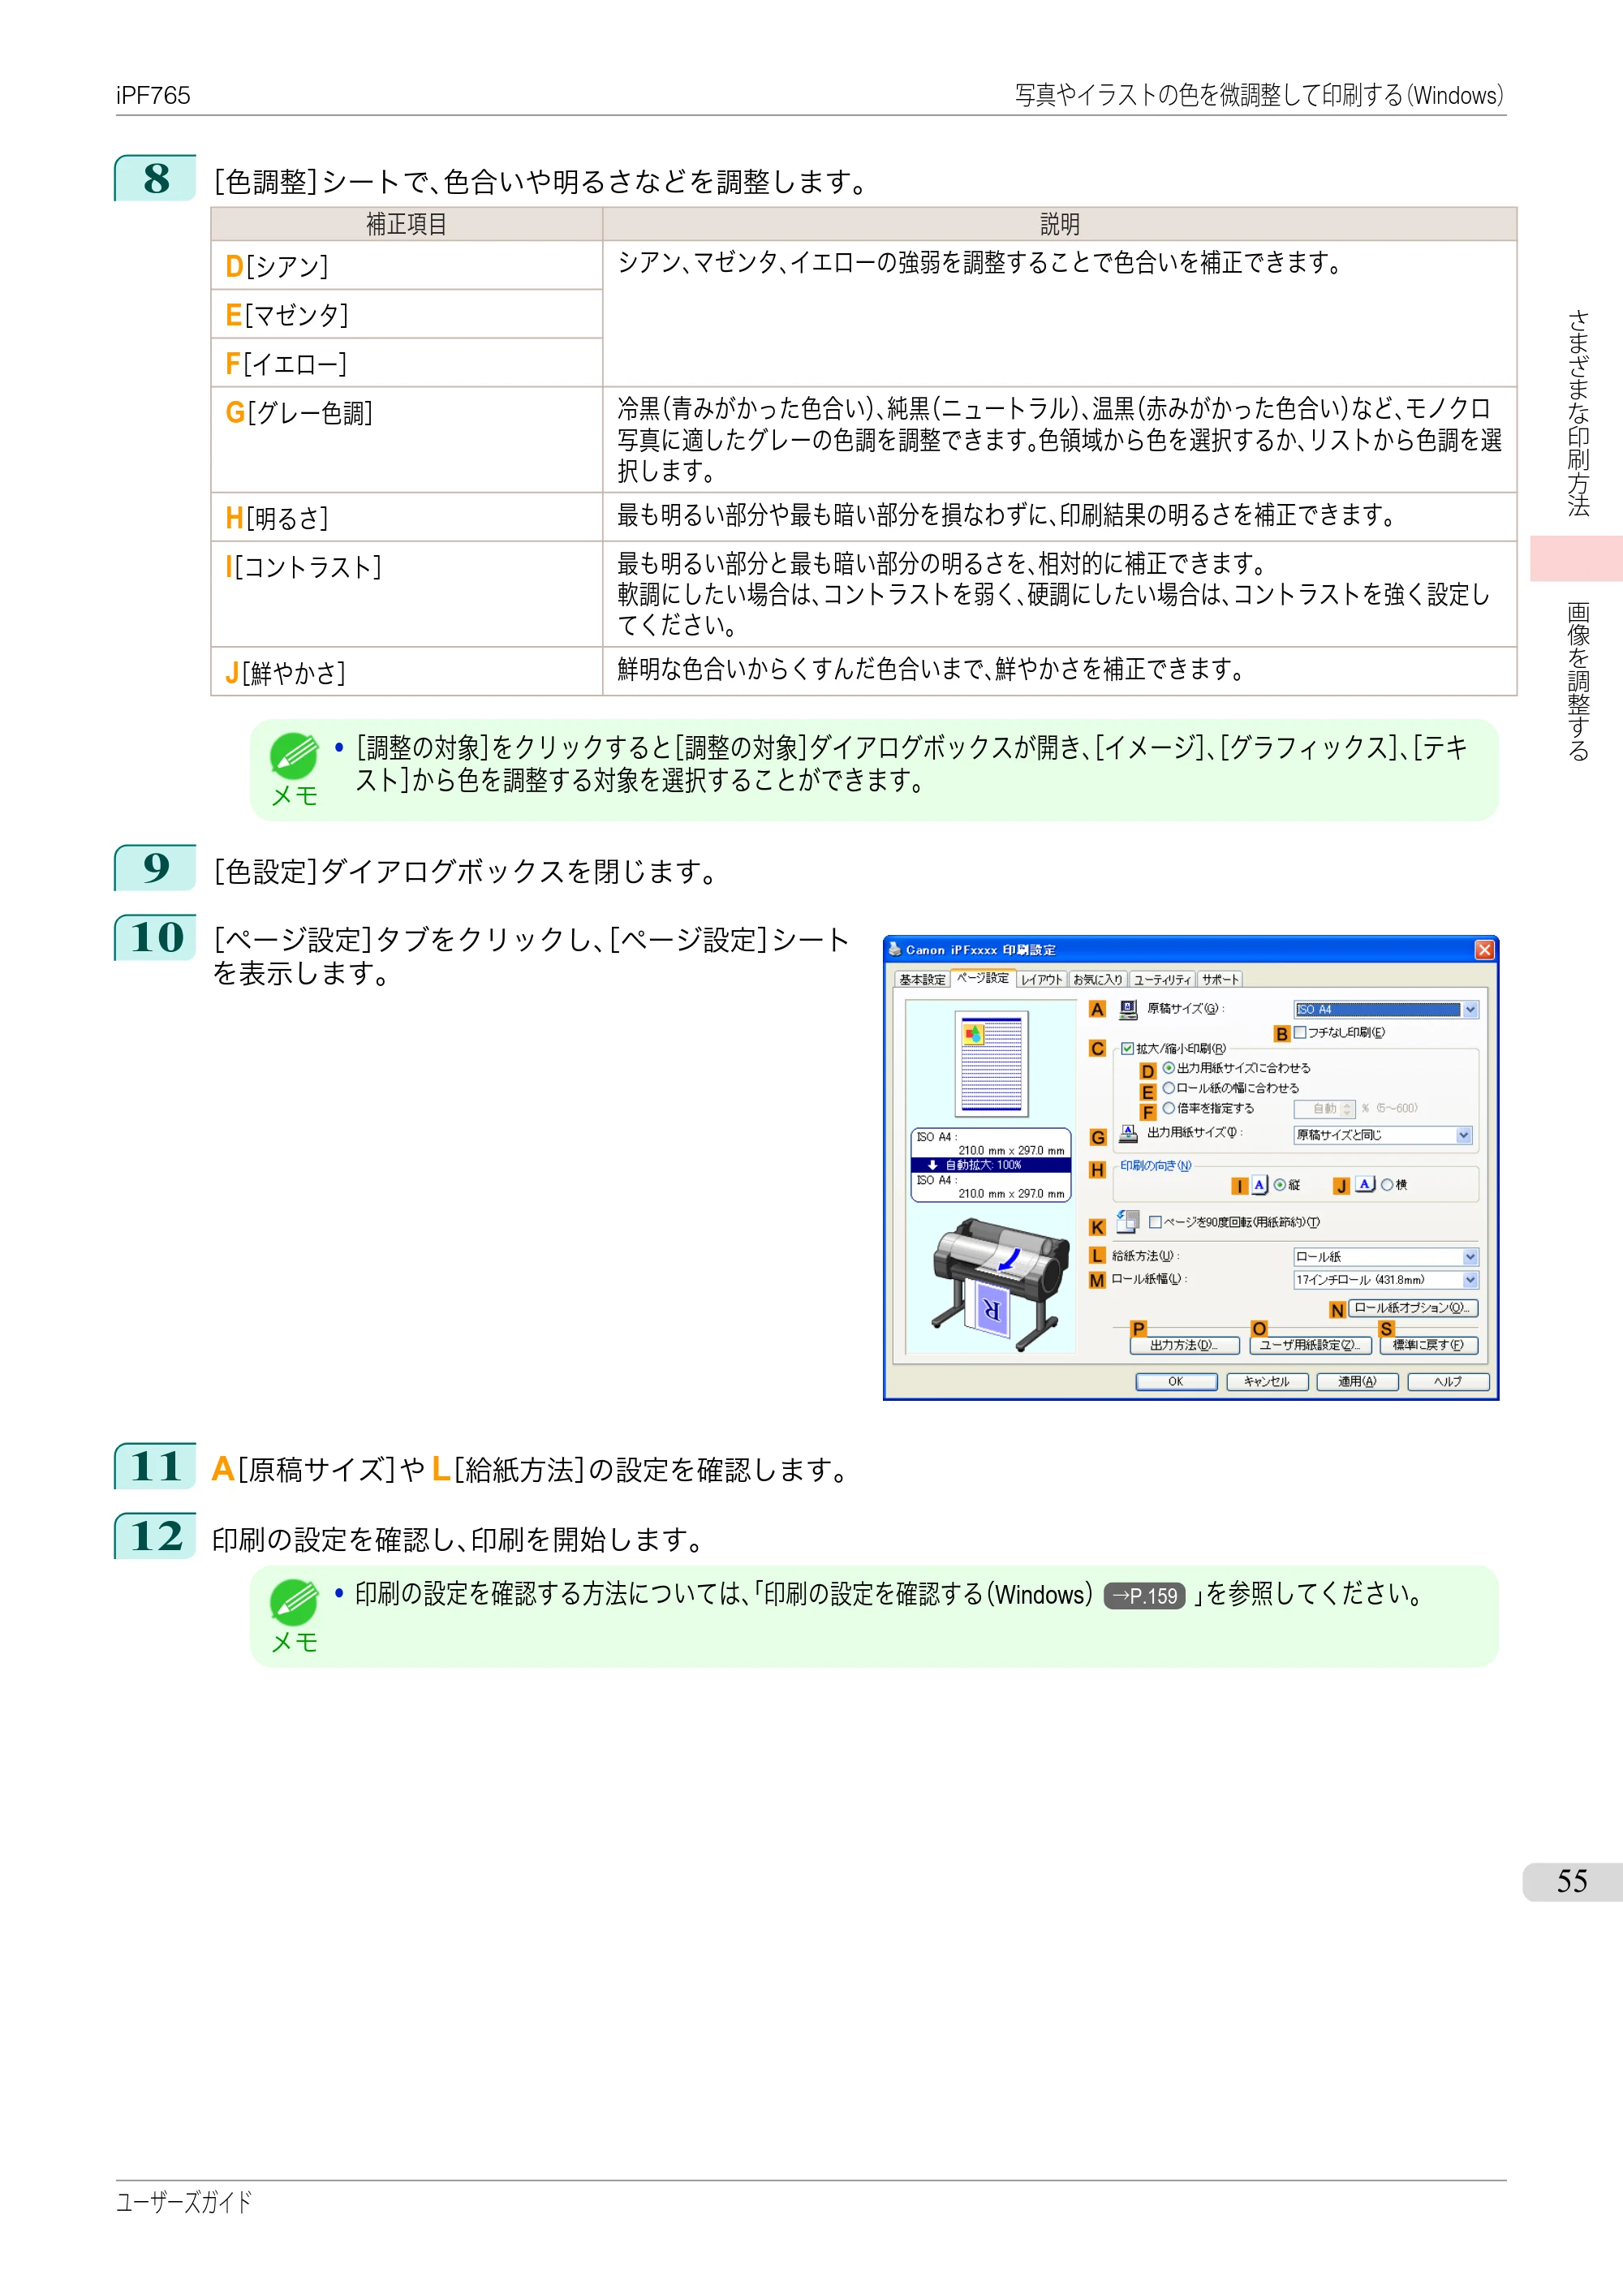1623x2296 pixels.
Task: Select 倍率を指定する radio button
Action: (x=1168, y=1108)
